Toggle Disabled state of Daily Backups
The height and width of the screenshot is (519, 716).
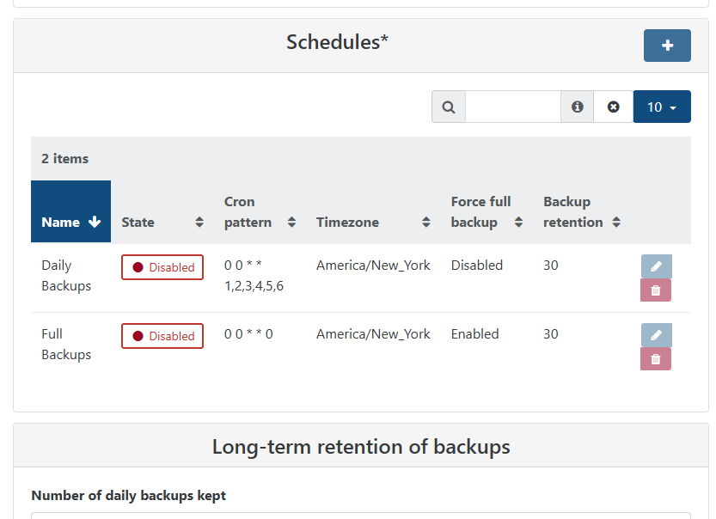point(162,267)
